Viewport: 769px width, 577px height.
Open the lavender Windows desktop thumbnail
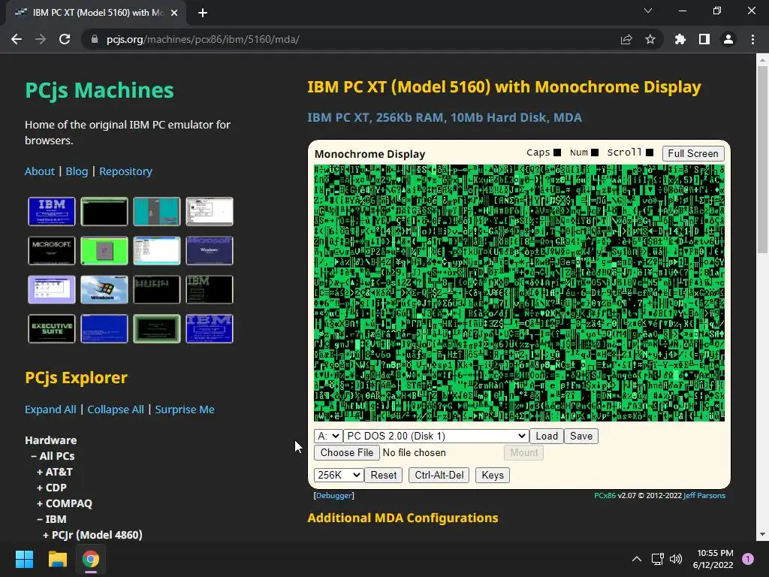point(52,289)
